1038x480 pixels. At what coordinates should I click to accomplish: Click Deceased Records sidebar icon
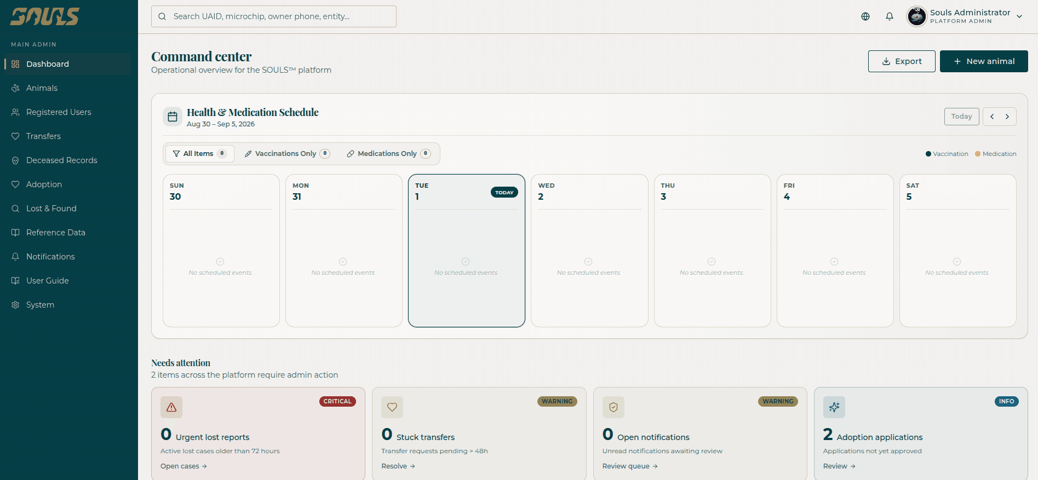15,160
